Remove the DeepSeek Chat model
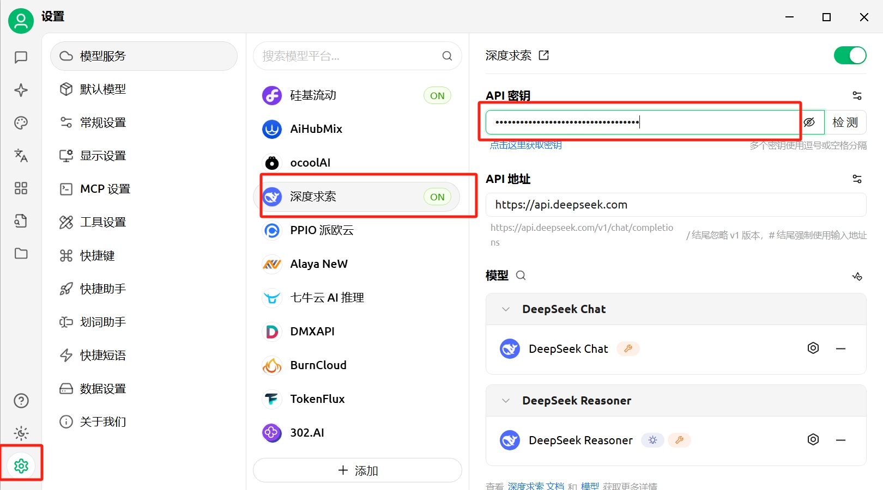 coord(840,348)
